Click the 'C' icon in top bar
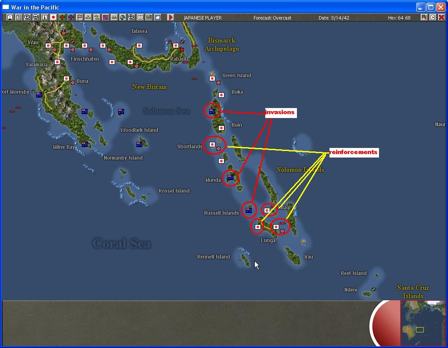 (x=432, y=17)
